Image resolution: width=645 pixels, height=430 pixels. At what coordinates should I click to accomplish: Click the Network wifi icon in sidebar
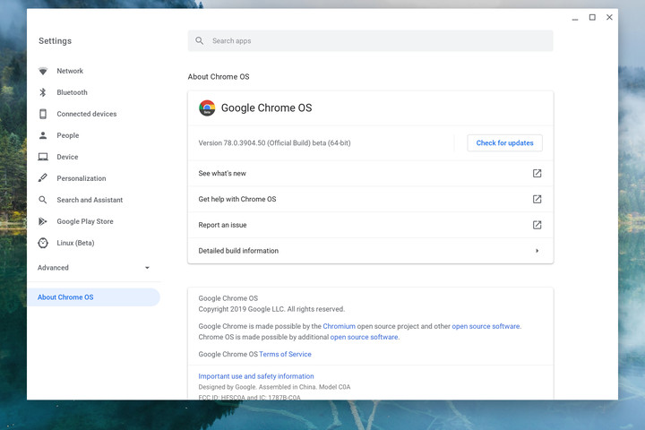[43, 71]
